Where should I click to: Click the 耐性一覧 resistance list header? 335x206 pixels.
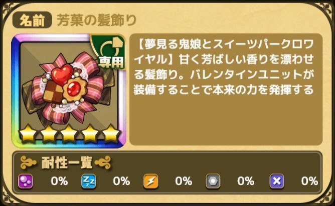coord(66,163)
